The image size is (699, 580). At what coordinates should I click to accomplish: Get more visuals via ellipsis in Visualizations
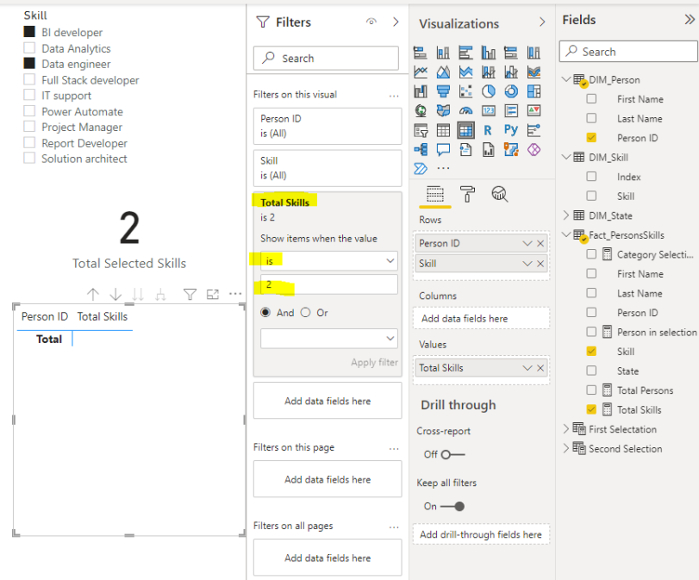[x=443, y=169]
